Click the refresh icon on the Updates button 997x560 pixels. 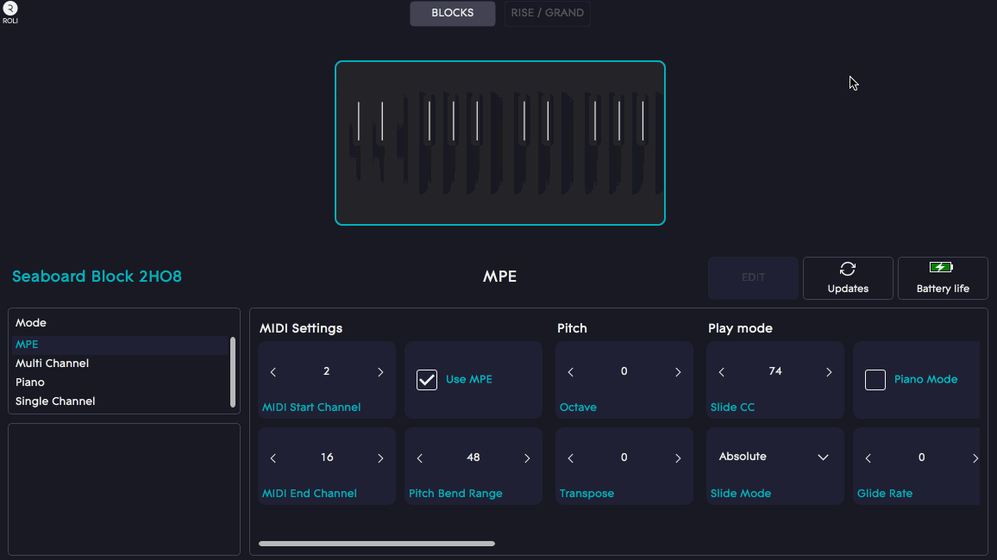pos(848,267)
